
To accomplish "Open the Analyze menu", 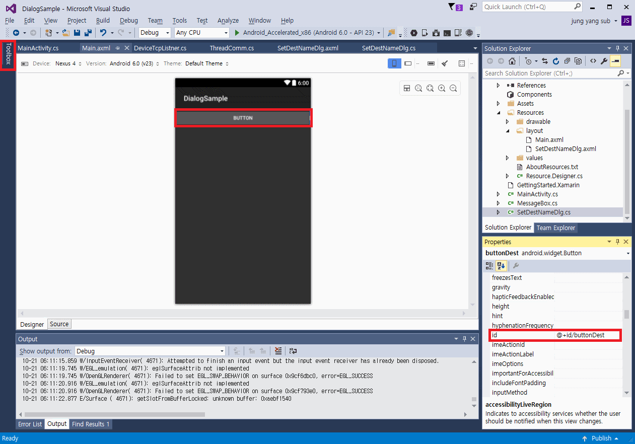I will click(228, 21).
